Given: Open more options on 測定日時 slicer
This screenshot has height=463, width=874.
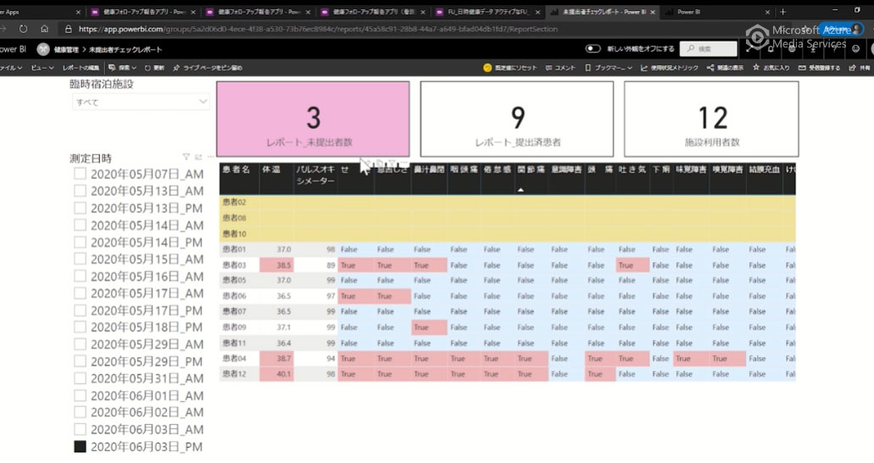Looking at the screenshot, I should 210,158.
